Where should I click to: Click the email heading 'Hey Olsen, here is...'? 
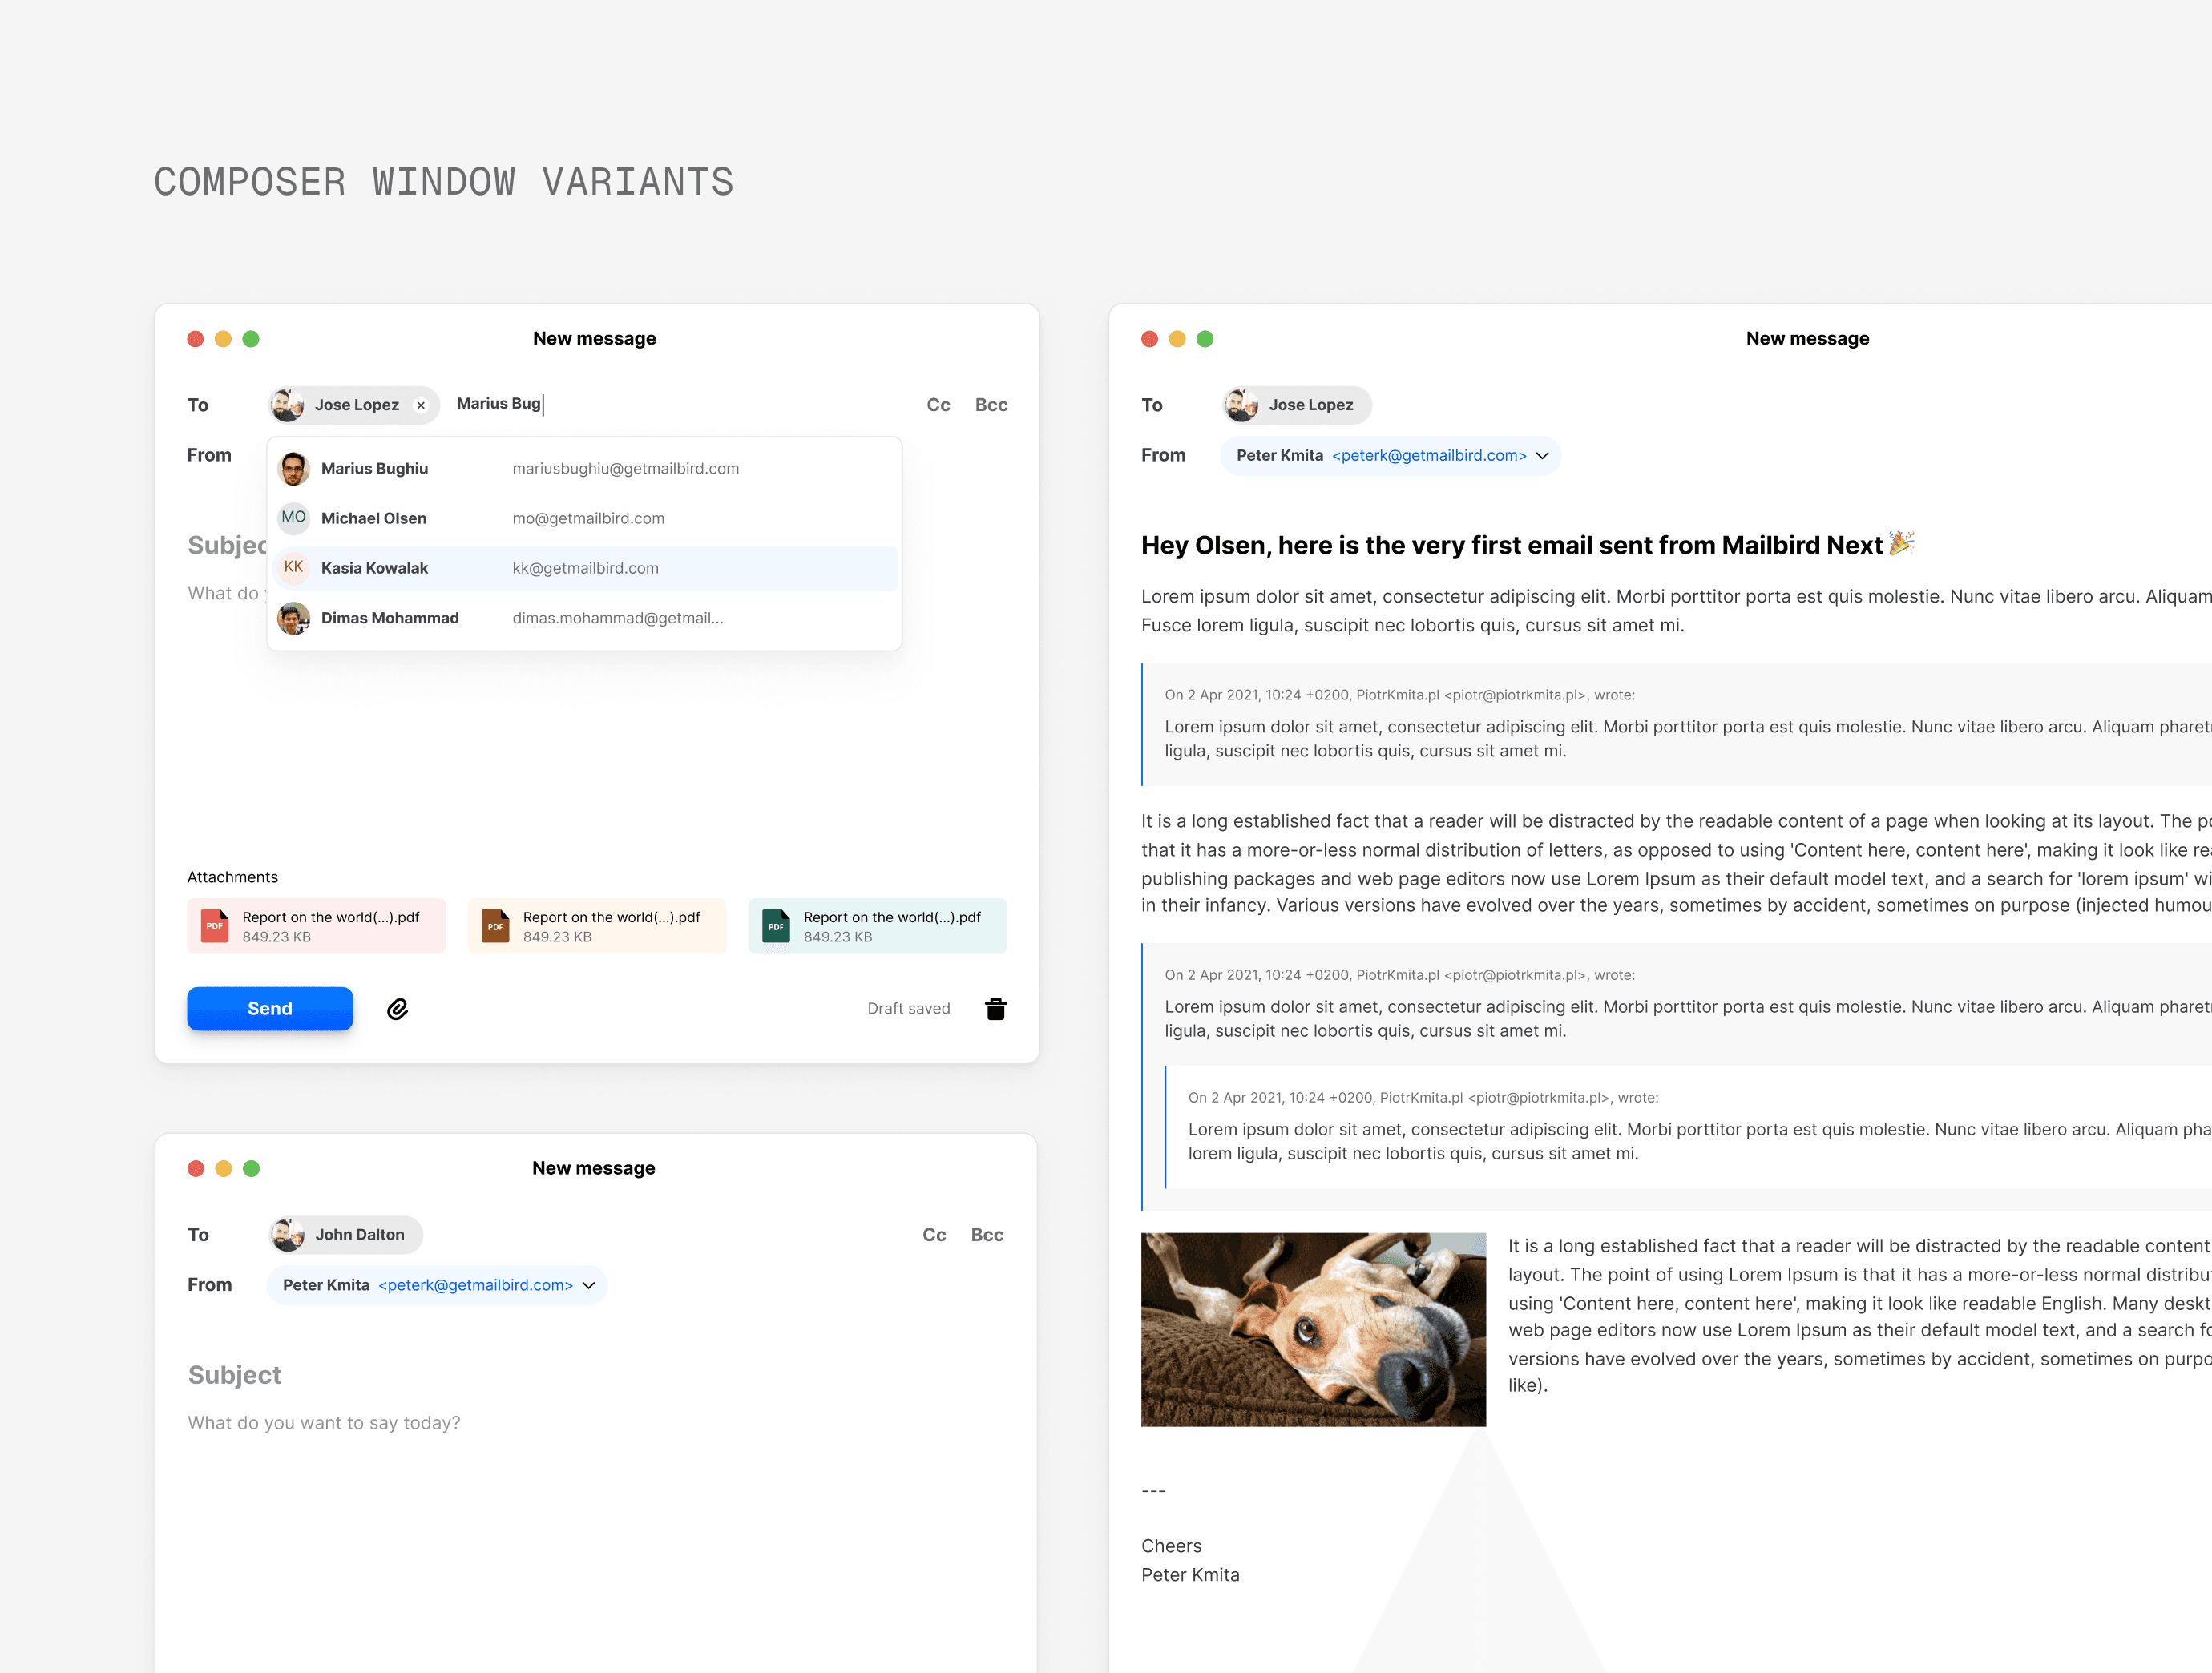click(x=1527, y=545)
